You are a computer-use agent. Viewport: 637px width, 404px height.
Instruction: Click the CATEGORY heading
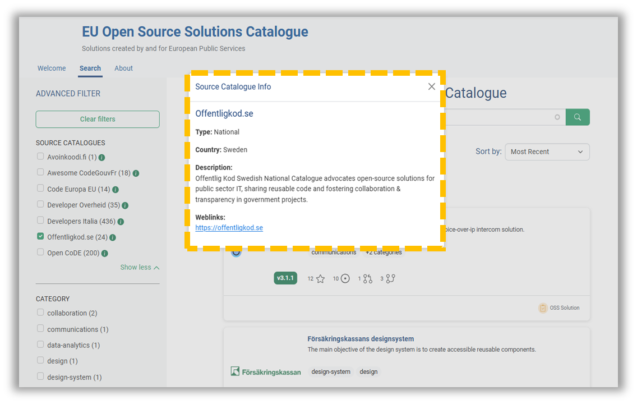click(53, 299)
